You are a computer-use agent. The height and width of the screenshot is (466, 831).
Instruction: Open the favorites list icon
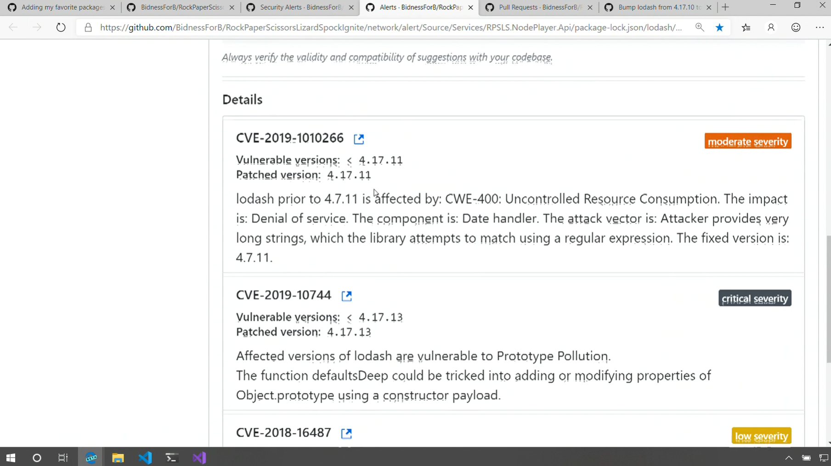click(x=746, y=28)
